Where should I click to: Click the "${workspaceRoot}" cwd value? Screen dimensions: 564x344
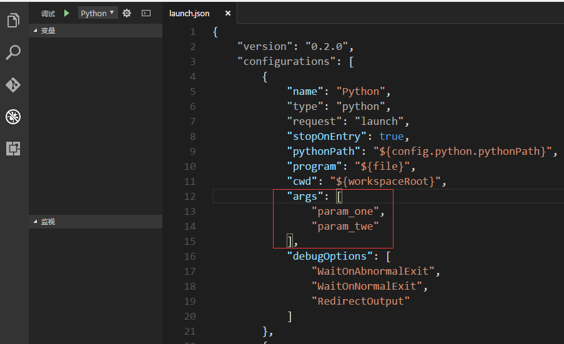point(386,181)
